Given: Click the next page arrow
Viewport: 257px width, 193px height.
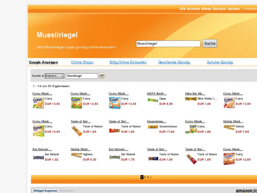Looking at the screenshot, I should tap(151, 177).
